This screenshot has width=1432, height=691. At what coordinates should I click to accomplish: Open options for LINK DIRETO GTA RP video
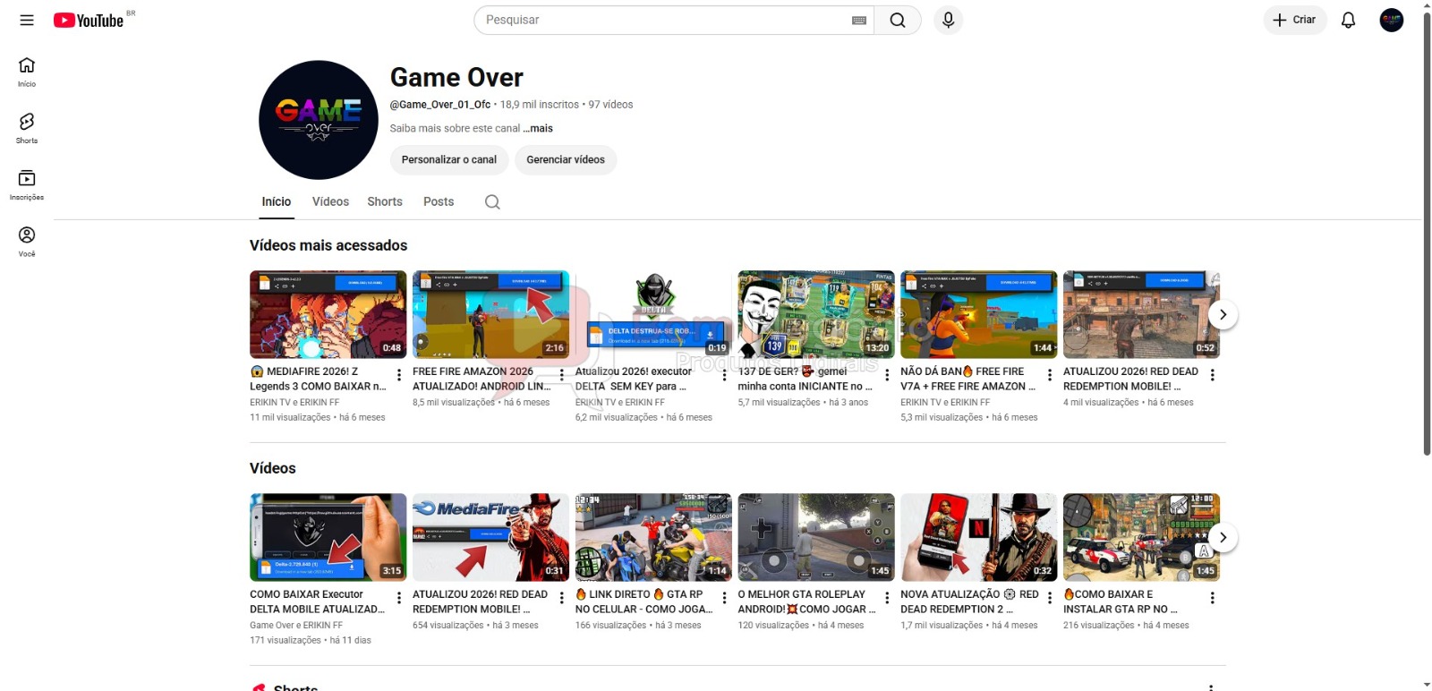tap(725, 598)
